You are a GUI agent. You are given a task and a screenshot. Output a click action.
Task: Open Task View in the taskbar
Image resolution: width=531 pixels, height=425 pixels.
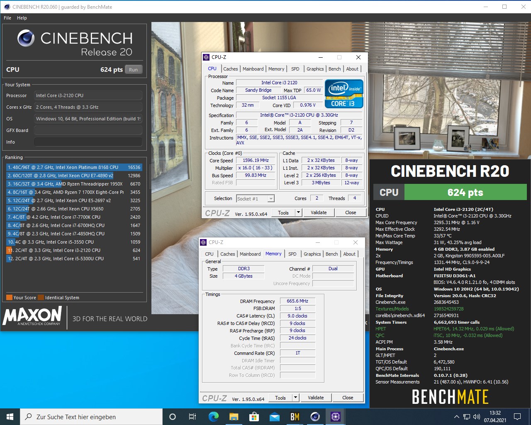[x=192, y=417]
